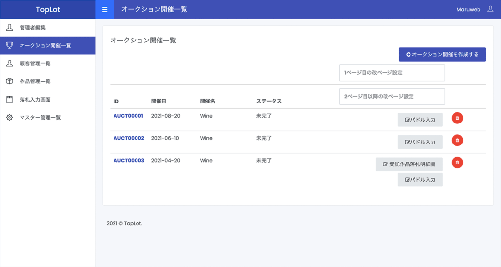Open 作品管理一覧 from the sidebar
The width and height of the screenshot is (501, 267).
click(48, 81)
